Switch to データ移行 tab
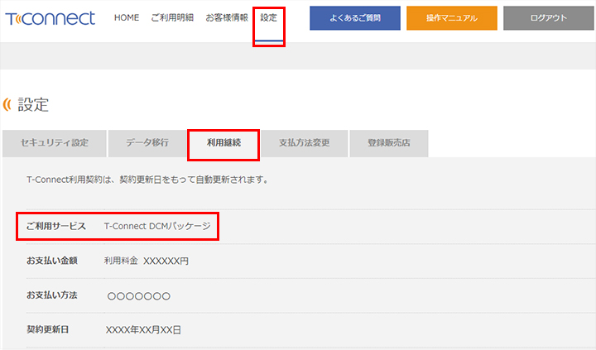The height and width of the screenshot is (350, 596). click(147, 143)
